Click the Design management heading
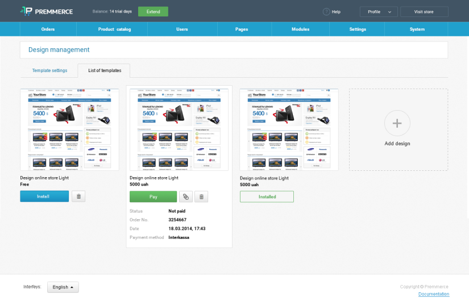Viewport: 469px width, 298px height. point(59,50)
